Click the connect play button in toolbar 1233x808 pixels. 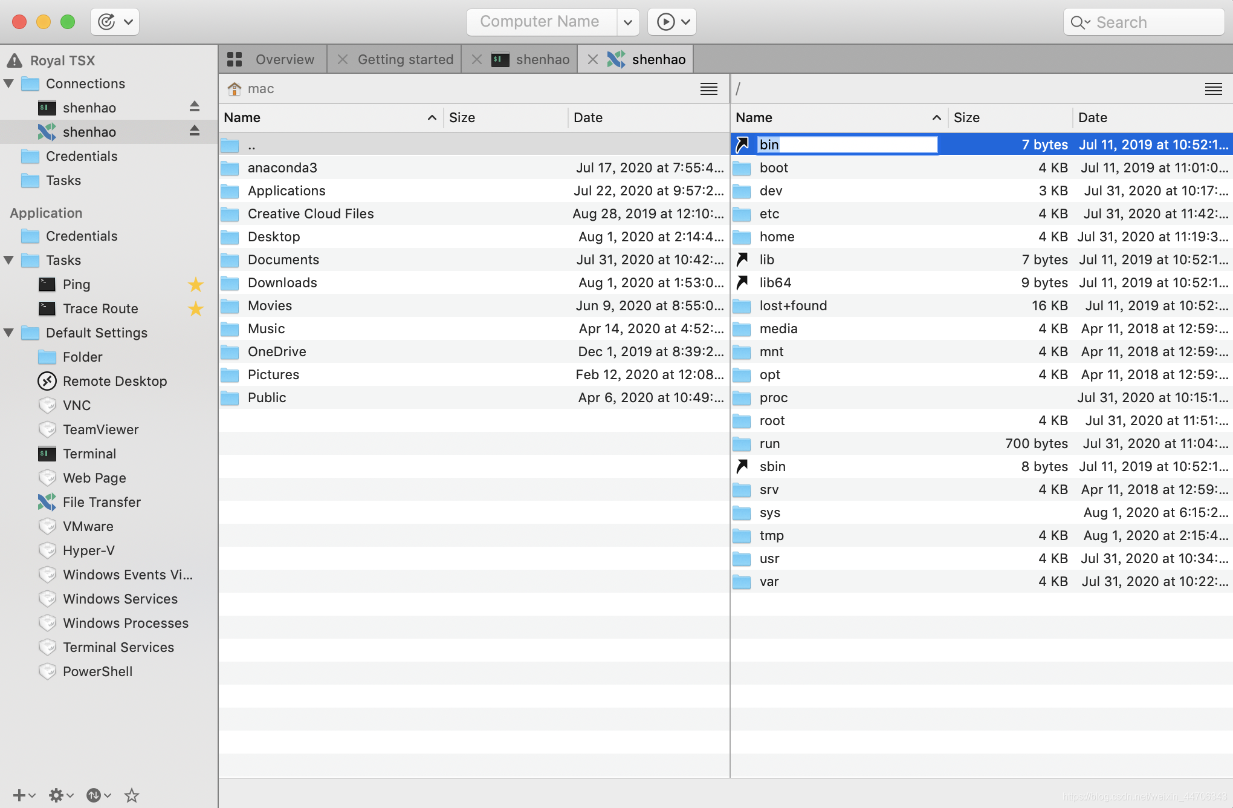click(x=665, y=22)
